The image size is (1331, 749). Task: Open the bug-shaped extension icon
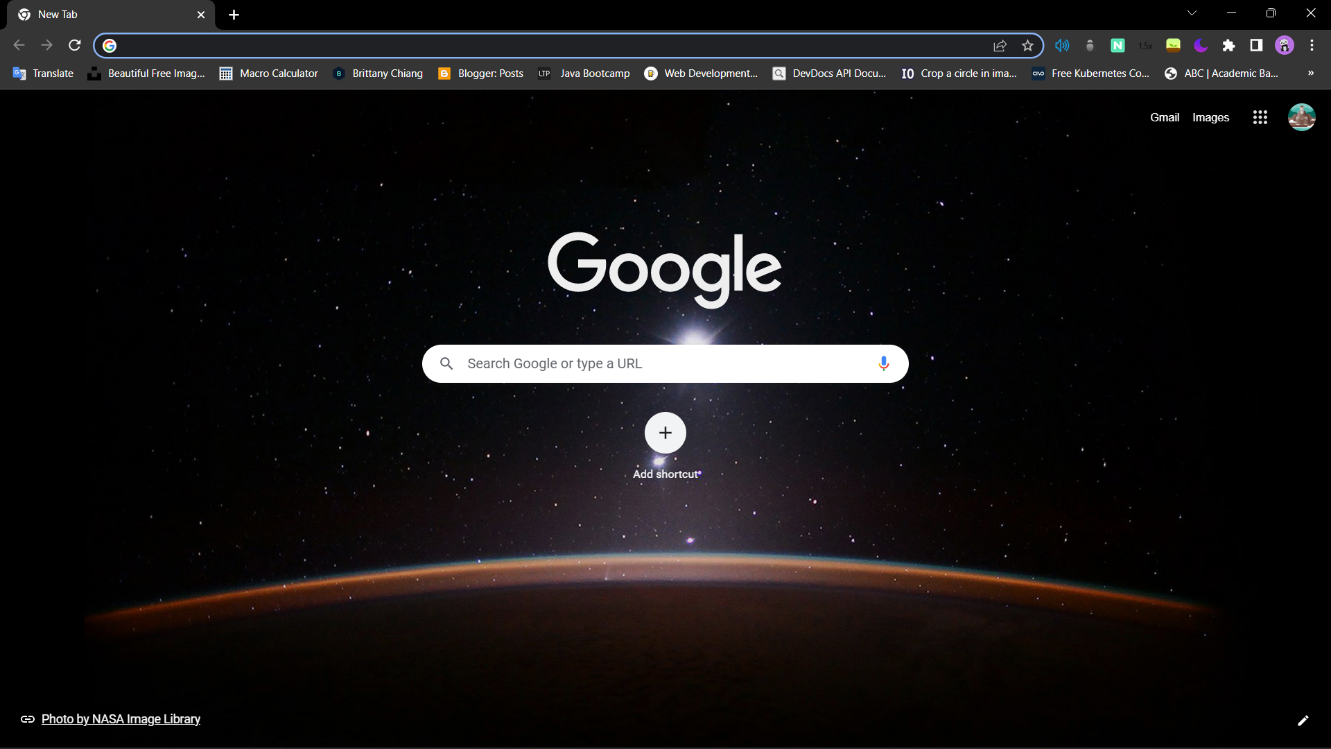pyautogui.click(x=1089, y=45)
